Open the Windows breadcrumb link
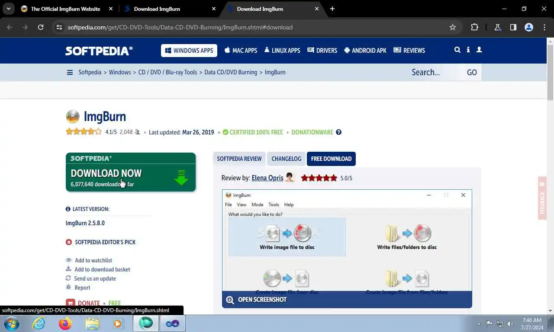 pos(120,72)
